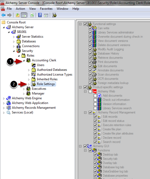Collapse the Alchemy Web subgroup
The width and height of the screenshot is (150, 179).
coord(85,92)
